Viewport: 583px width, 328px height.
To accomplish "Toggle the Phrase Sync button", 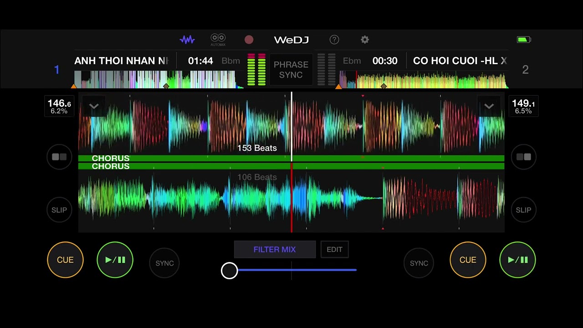I will [x=291, y=70].
